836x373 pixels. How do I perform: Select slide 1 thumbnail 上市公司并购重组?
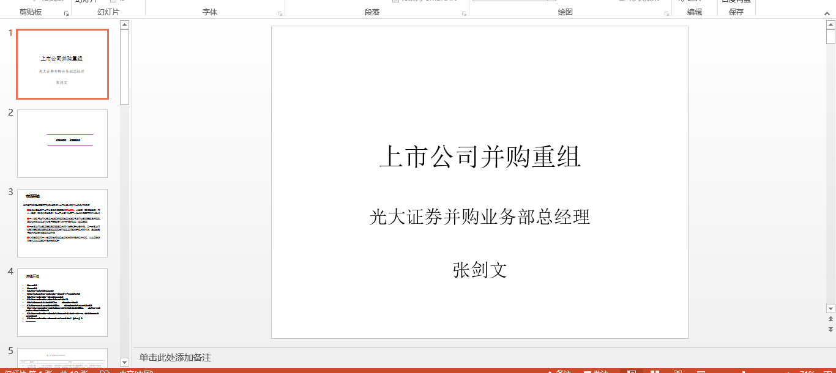pyautogui.click(x=62, y=64)
